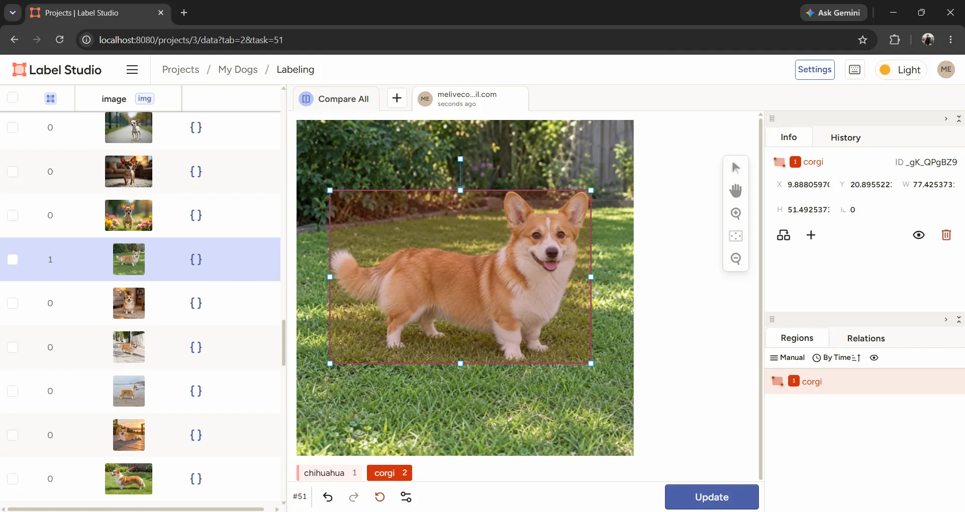The width and height of the screenshot is (965, 512).
Task: Collapse the Info panel with chevron
Action: point(945,118)
